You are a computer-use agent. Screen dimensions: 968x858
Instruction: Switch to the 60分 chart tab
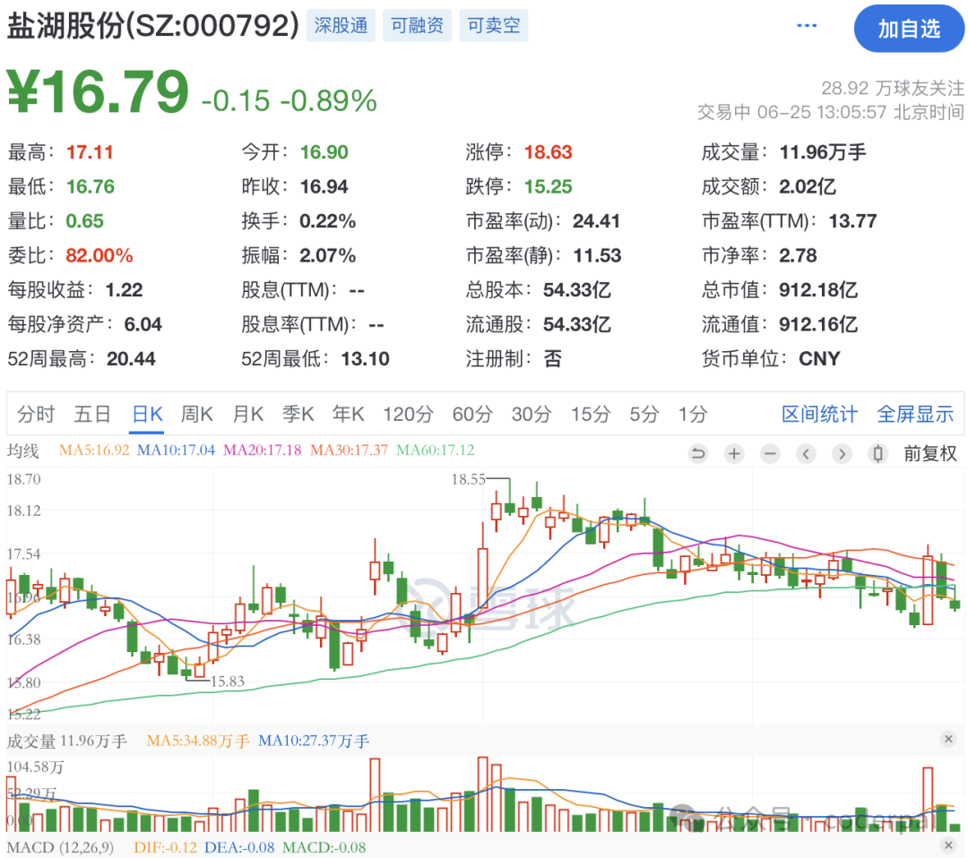click(x=472, y=414)
